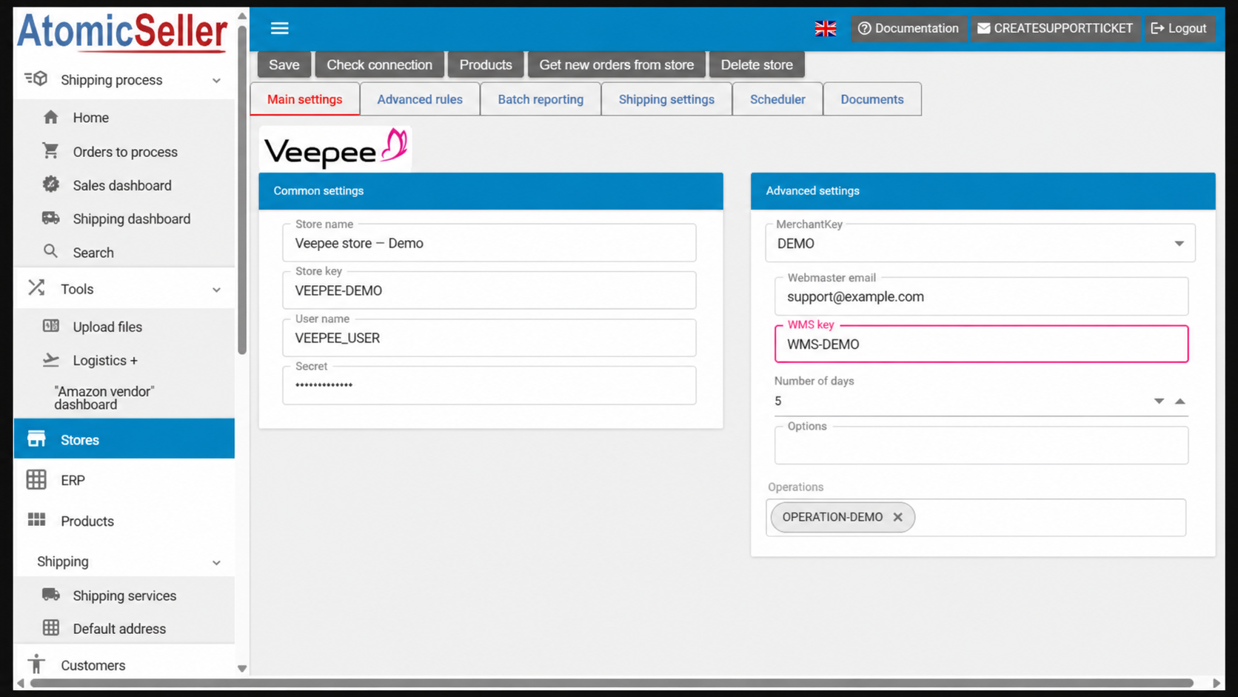Screen dimensions: 1238x697
Task: Click the Save button
Action: [284, 64]
